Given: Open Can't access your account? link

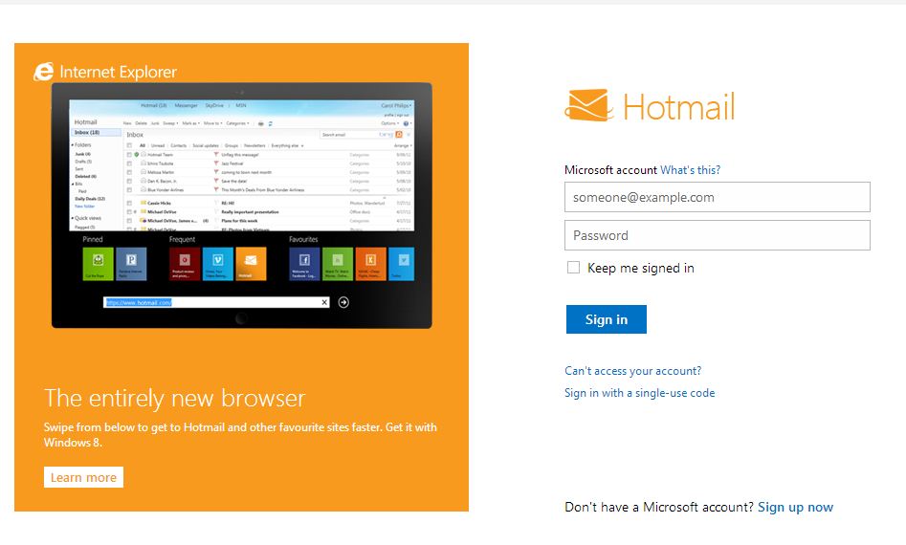Looking at the screenshot, I should click(x=632, y=371).
